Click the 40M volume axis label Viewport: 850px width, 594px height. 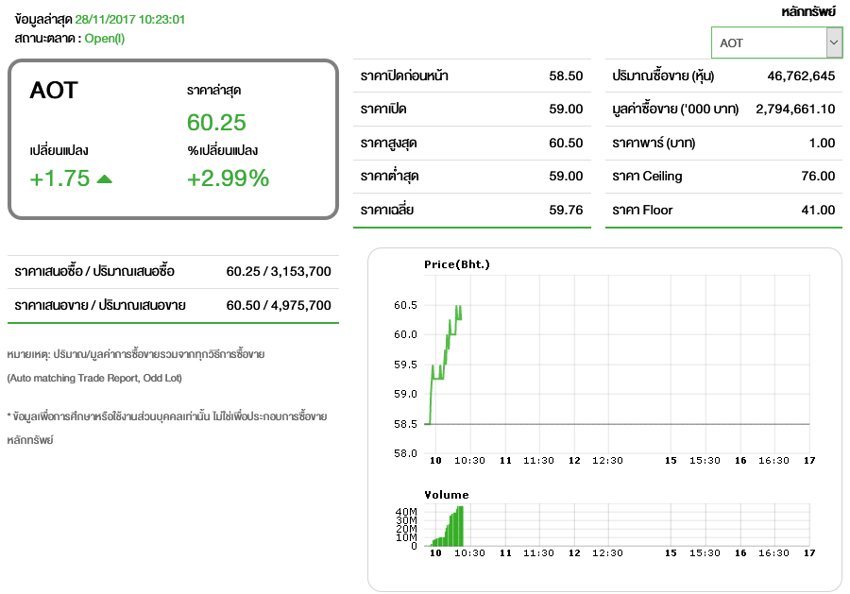[406, 512]
